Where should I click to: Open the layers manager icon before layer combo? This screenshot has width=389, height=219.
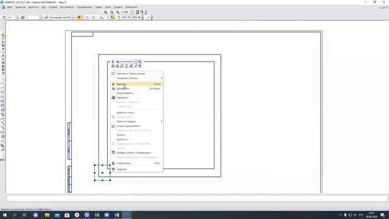pos(46,18)
